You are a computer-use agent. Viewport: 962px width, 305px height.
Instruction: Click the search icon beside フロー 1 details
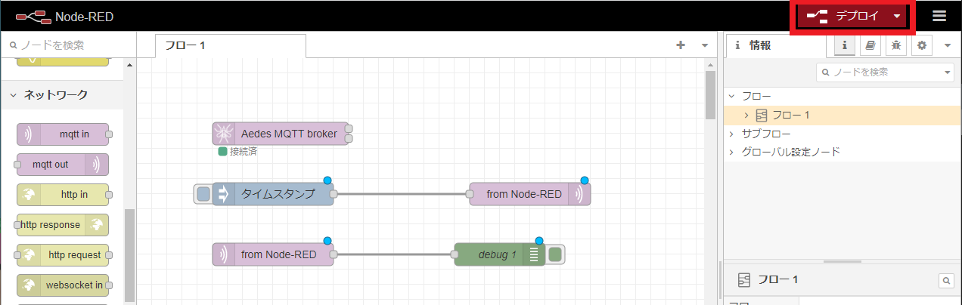pyautogui.click(x=946, y=280)
